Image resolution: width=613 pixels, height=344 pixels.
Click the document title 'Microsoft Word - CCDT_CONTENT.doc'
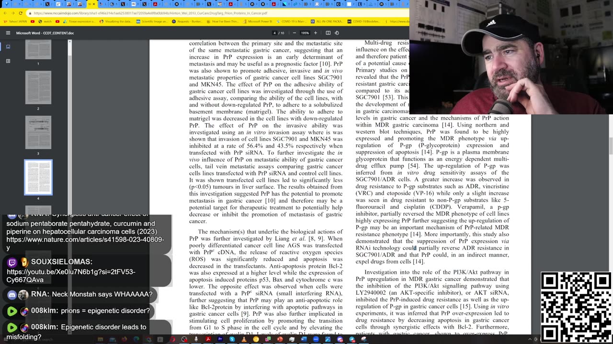45,33
